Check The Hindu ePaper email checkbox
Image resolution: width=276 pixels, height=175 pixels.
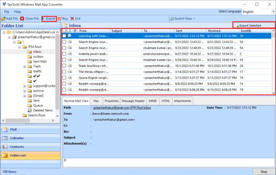[x=64, y=71]
